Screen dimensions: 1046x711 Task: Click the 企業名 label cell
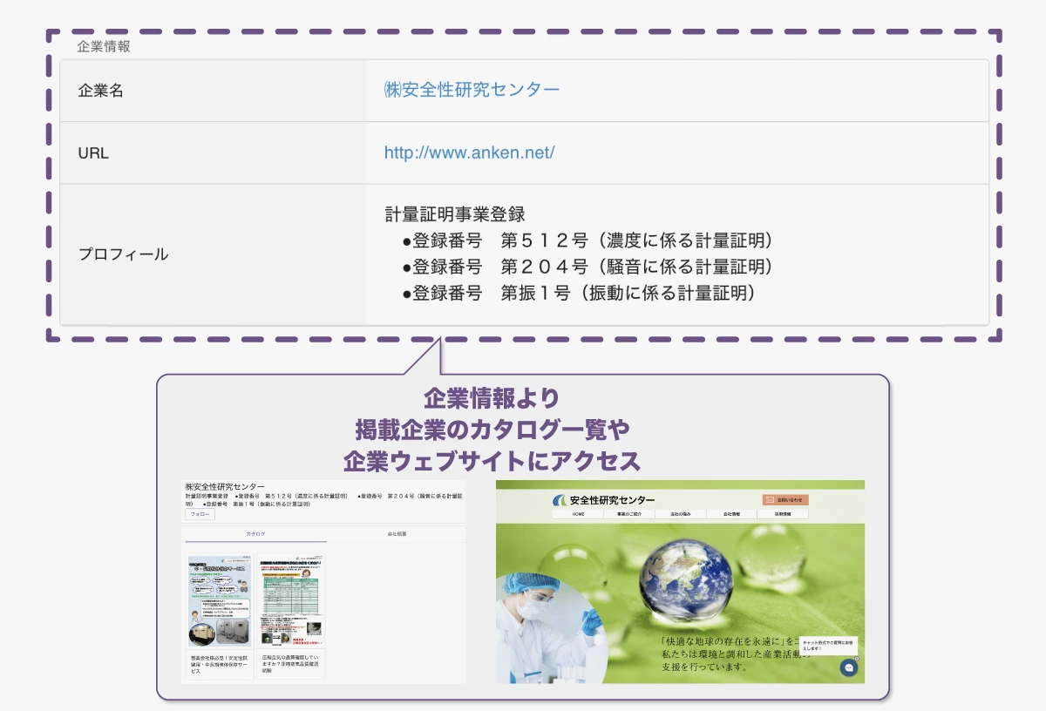coord(213,90)
